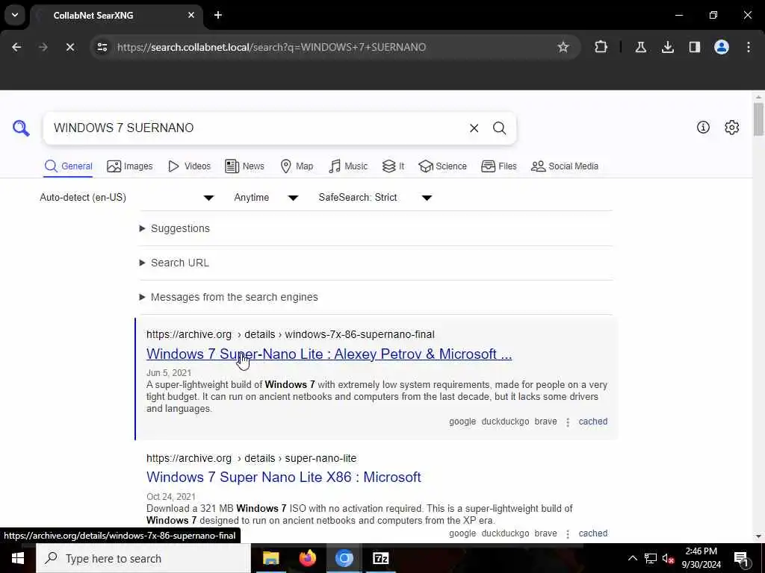
Task: Switch to Map search tab
Action: [x=297, y=166]
